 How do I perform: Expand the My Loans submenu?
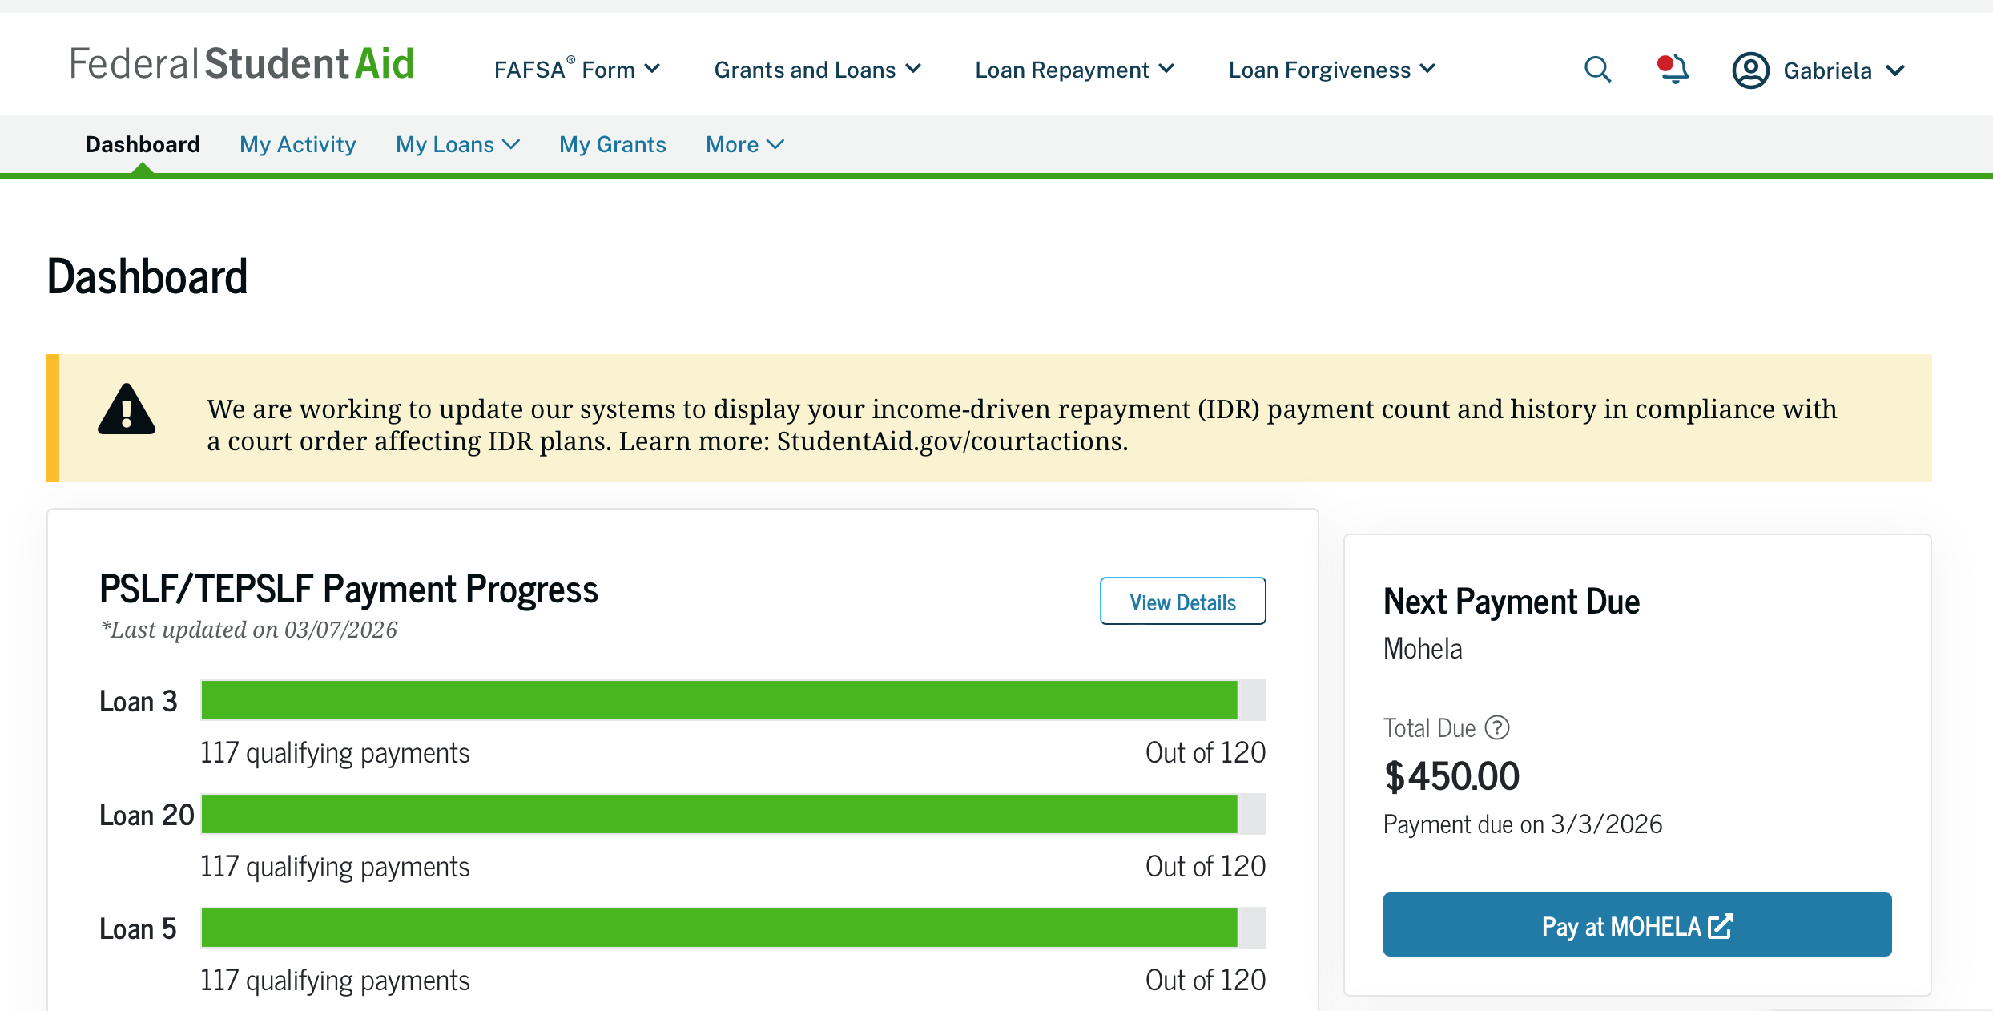(x=457, y=144)
